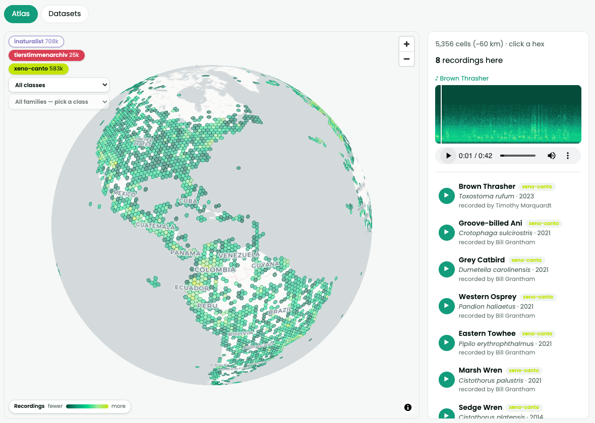Viewport: 595px width, 423px height.
Task: Click 'recorded by Timothy Marquardt' text
Action: point(505,205)
